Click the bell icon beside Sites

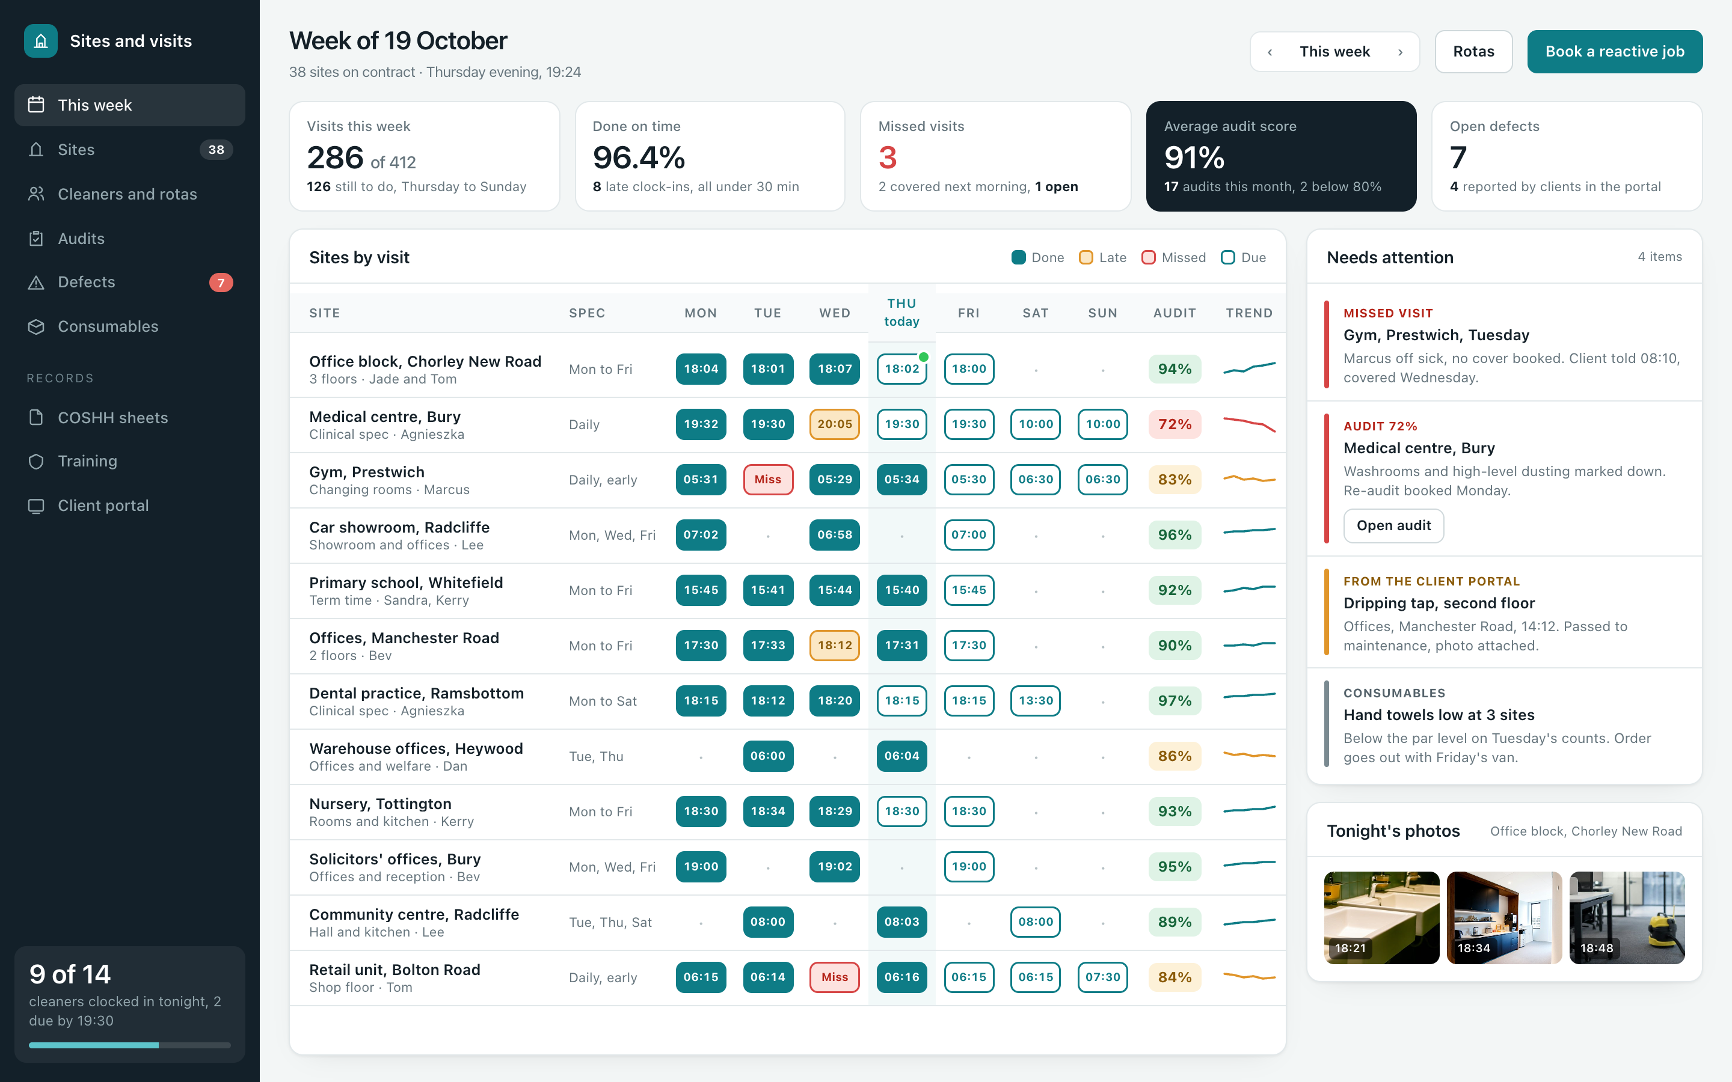(36, 150)
